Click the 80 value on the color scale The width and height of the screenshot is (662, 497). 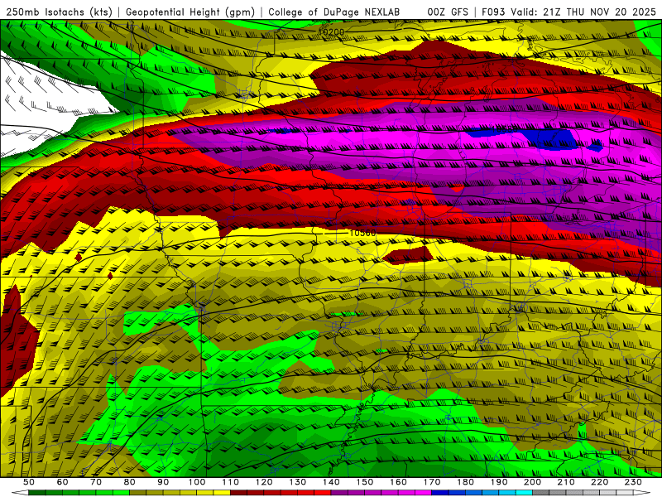pos(130,482)
